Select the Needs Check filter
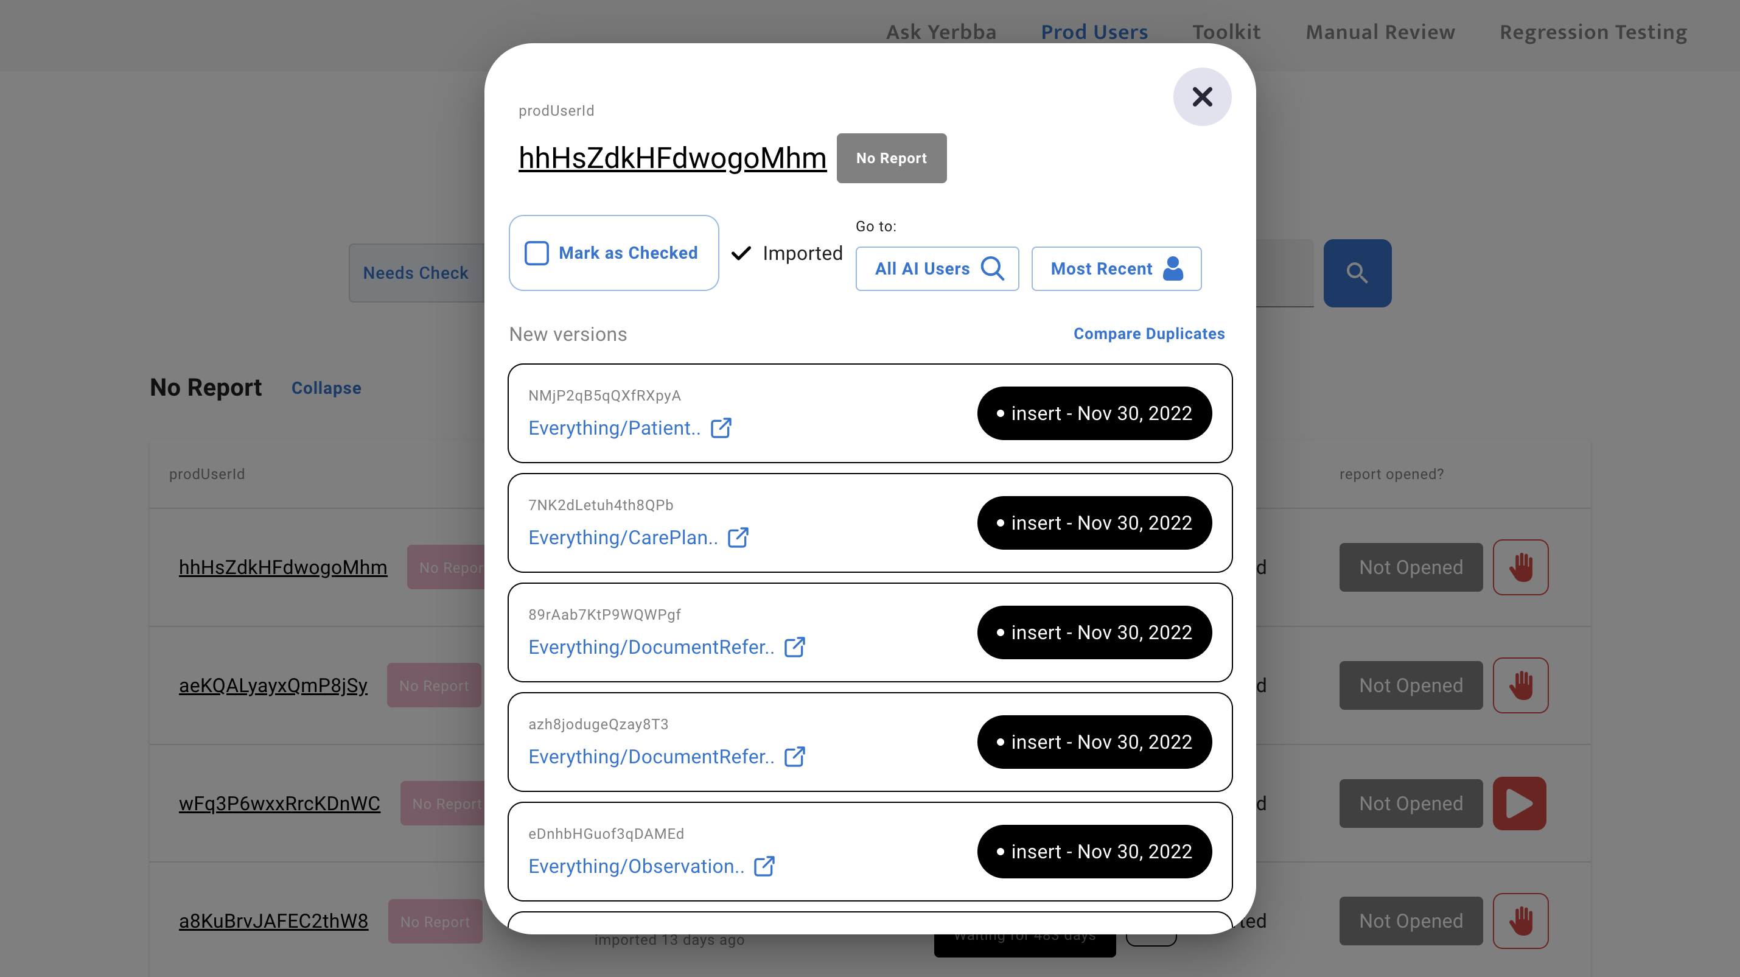Image resolution: width=1740 pixels, height=977 pixels. pyautogui.click(x=416, y=273)
